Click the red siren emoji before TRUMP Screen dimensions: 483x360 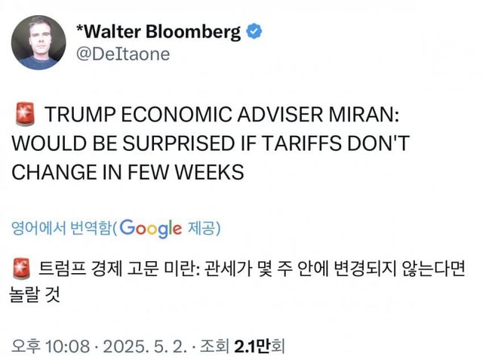[24, 117]
